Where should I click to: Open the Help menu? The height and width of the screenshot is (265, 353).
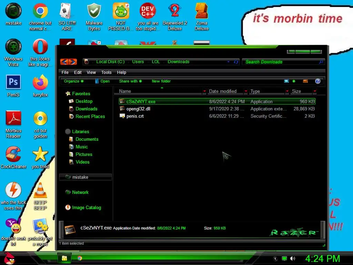coord(122,72)
